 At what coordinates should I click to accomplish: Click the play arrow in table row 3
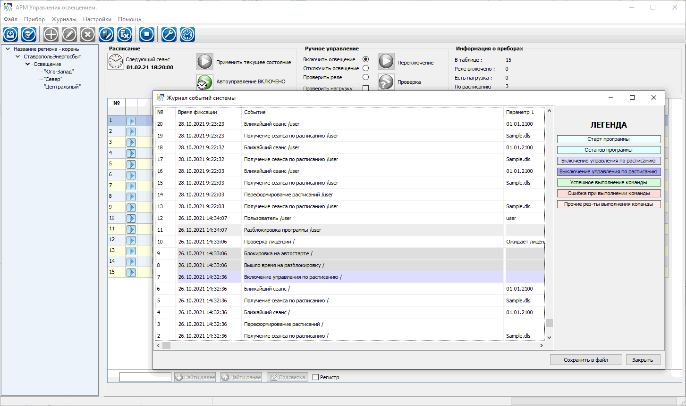pos(131,143)
